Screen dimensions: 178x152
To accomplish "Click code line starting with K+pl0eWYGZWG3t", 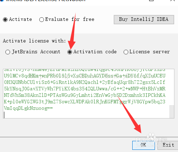I will tap(85, 102).
